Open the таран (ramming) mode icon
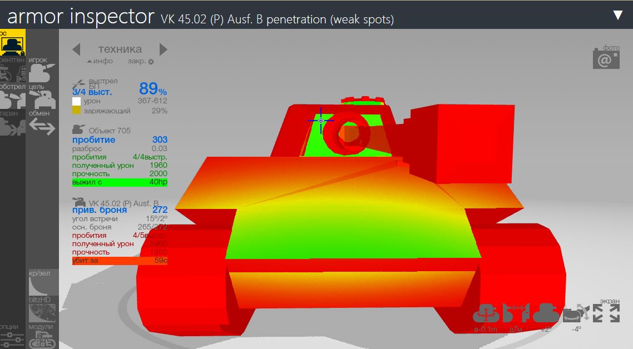Viewport: 633px width, 349px height. click(x=12, y=123)
